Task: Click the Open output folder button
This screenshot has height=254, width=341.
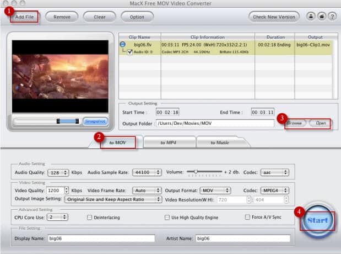Action: pyautogui.click(x=321, y=123)
